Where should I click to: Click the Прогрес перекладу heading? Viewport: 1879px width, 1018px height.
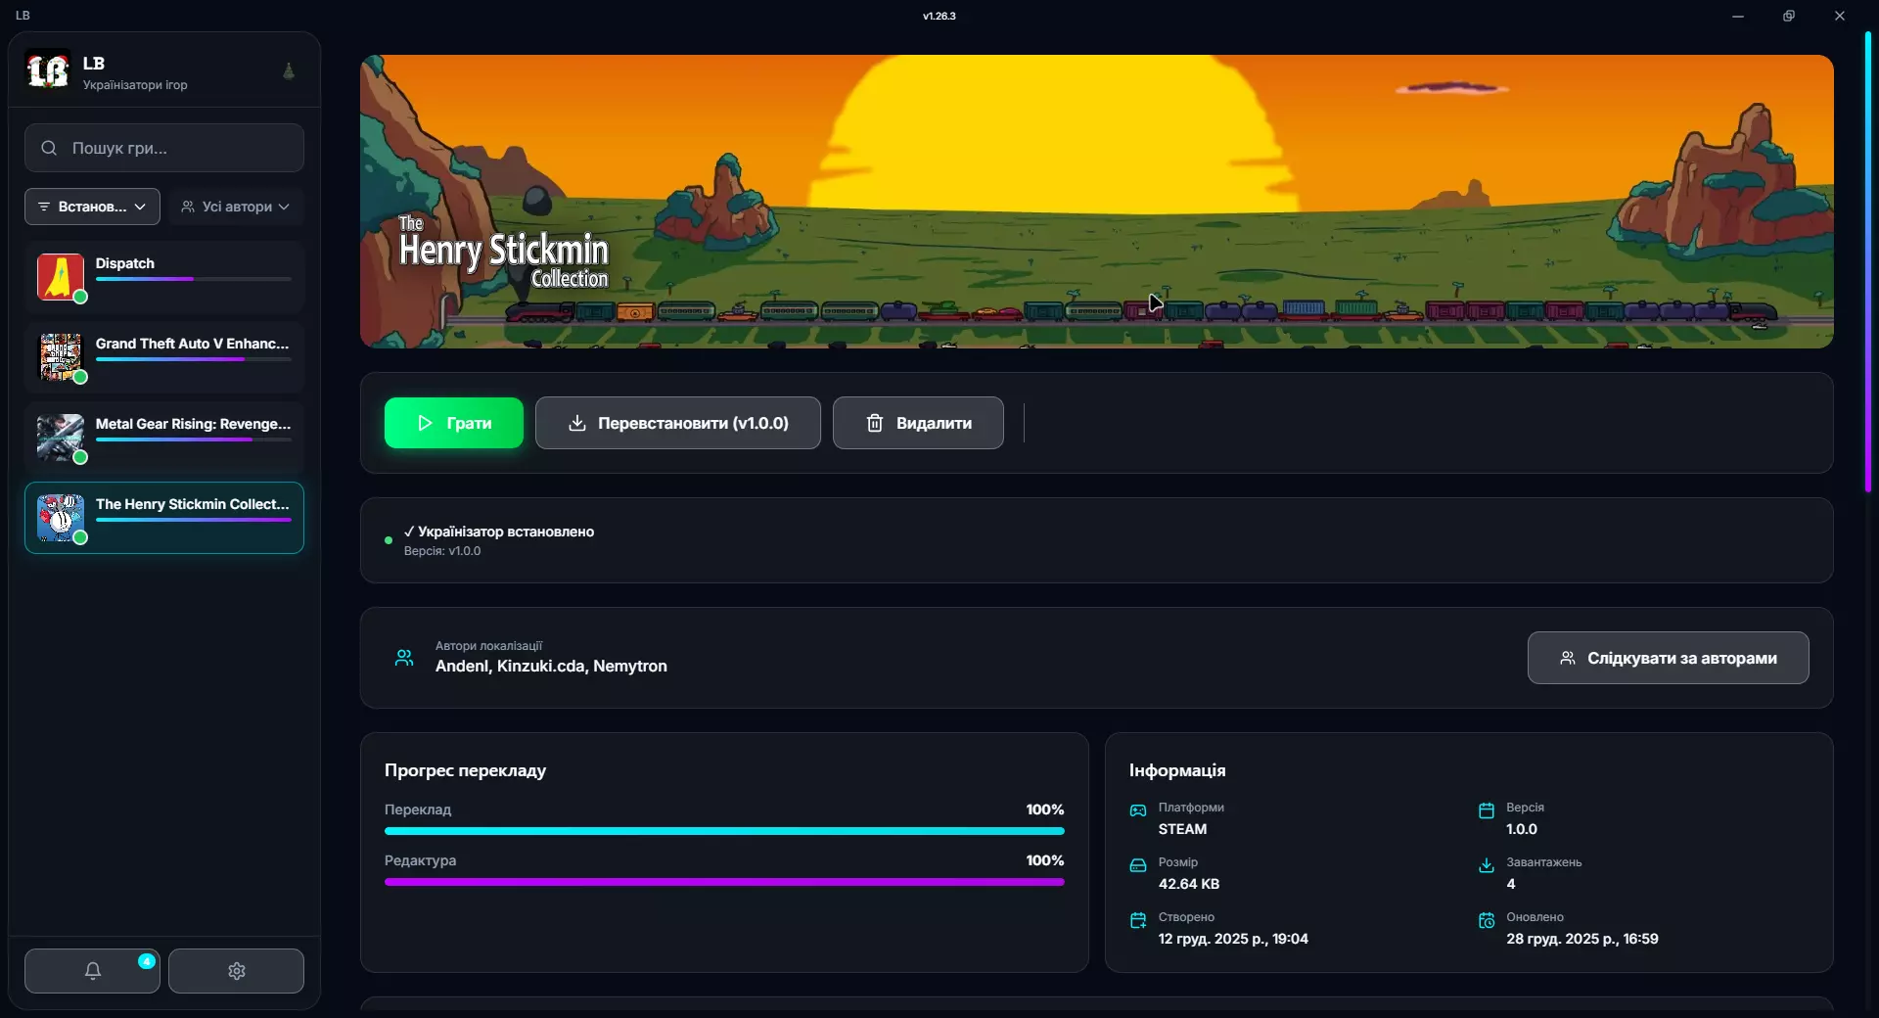coord(465,770)
